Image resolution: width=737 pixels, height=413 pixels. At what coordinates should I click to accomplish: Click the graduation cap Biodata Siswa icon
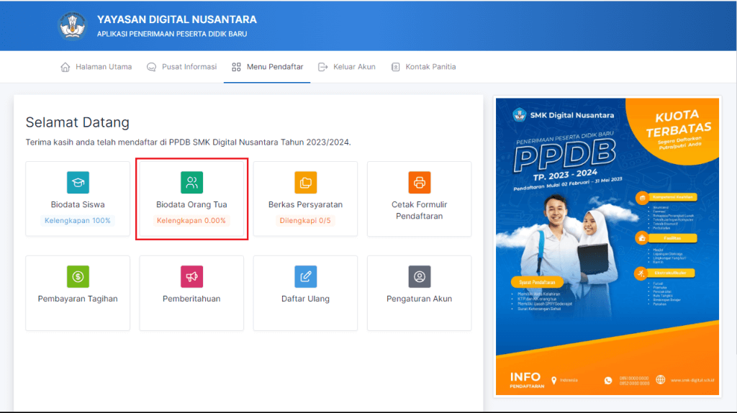click(x=78, y=183)
